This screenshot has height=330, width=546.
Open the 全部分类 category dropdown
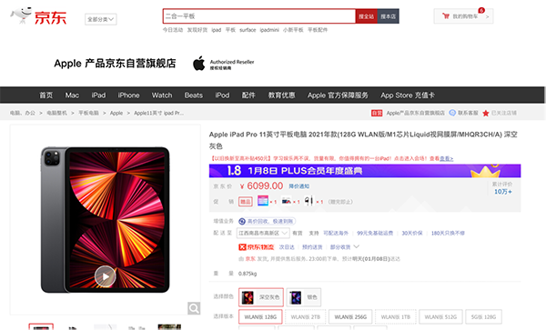point(101,19)
